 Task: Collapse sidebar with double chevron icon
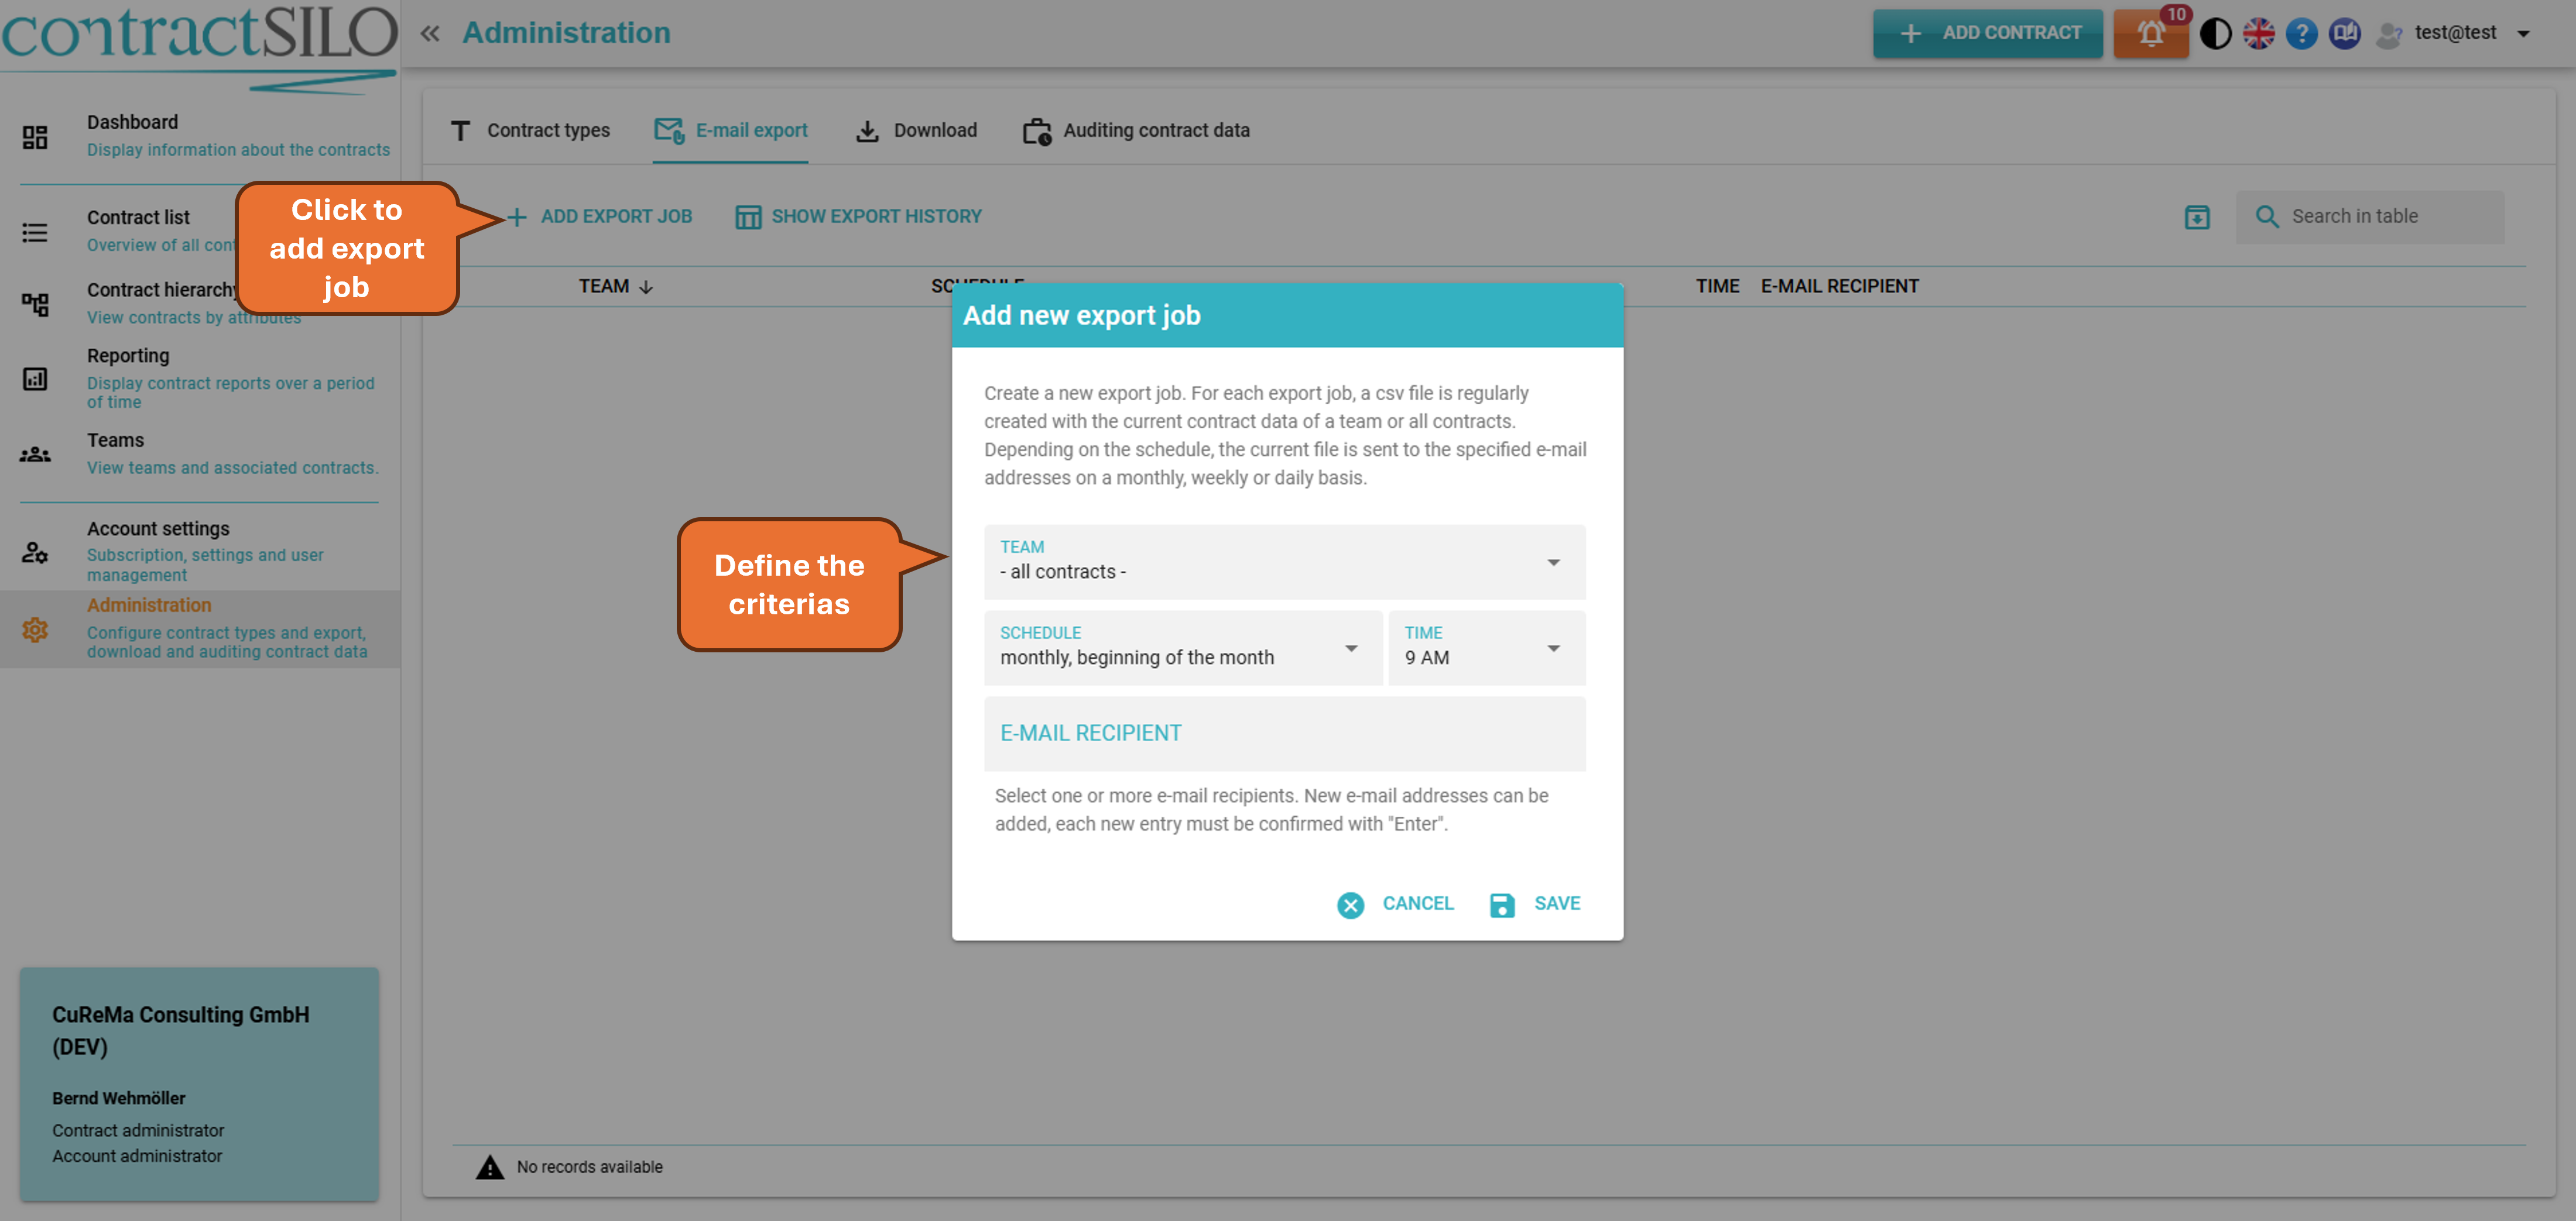click(430, 34)
